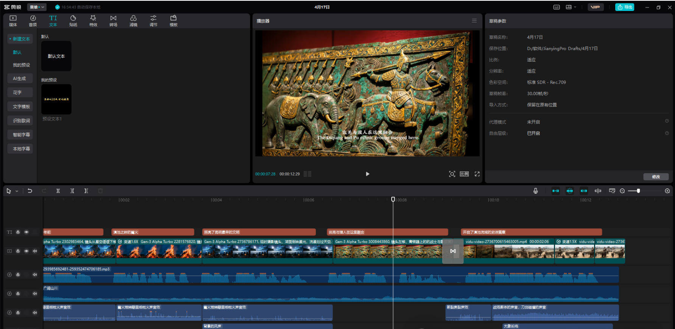Zoom out the timeline
Viewport: 675px width, 329px height.
(622, 191)
